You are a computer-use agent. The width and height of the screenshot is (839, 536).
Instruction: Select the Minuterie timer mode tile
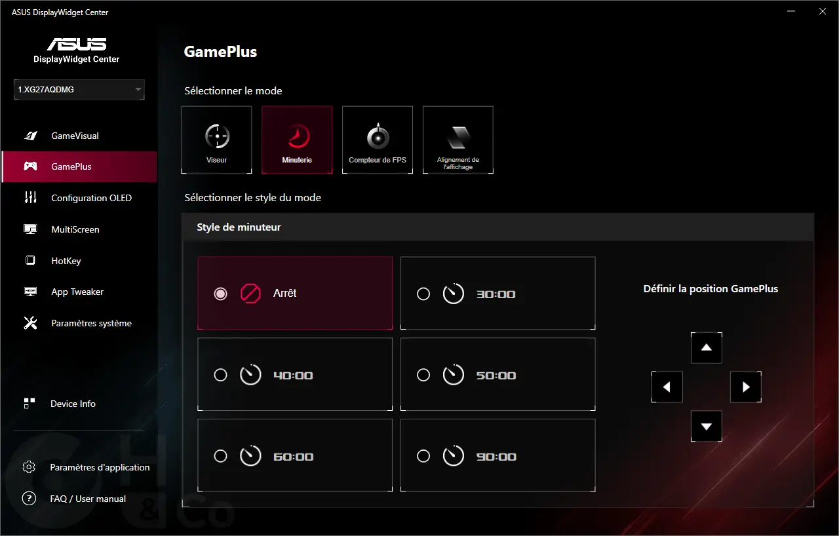coord(297,140)
